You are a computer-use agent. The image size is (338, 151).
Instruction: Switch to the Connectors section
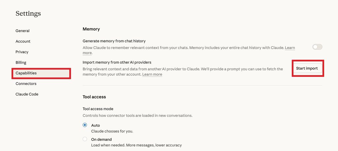[x=26, y=84]
